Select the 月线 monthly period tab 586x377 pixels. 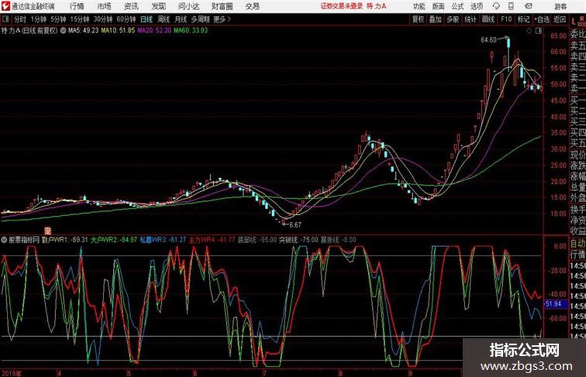click(x=181, y=19)
